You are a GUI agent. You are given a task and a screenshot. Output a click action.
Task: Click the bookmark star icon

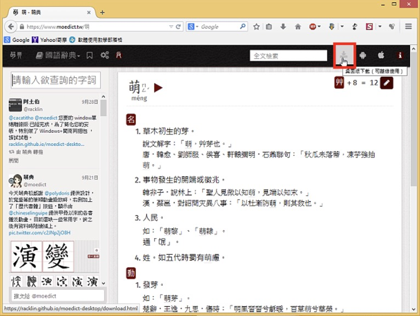click(257, 26)
